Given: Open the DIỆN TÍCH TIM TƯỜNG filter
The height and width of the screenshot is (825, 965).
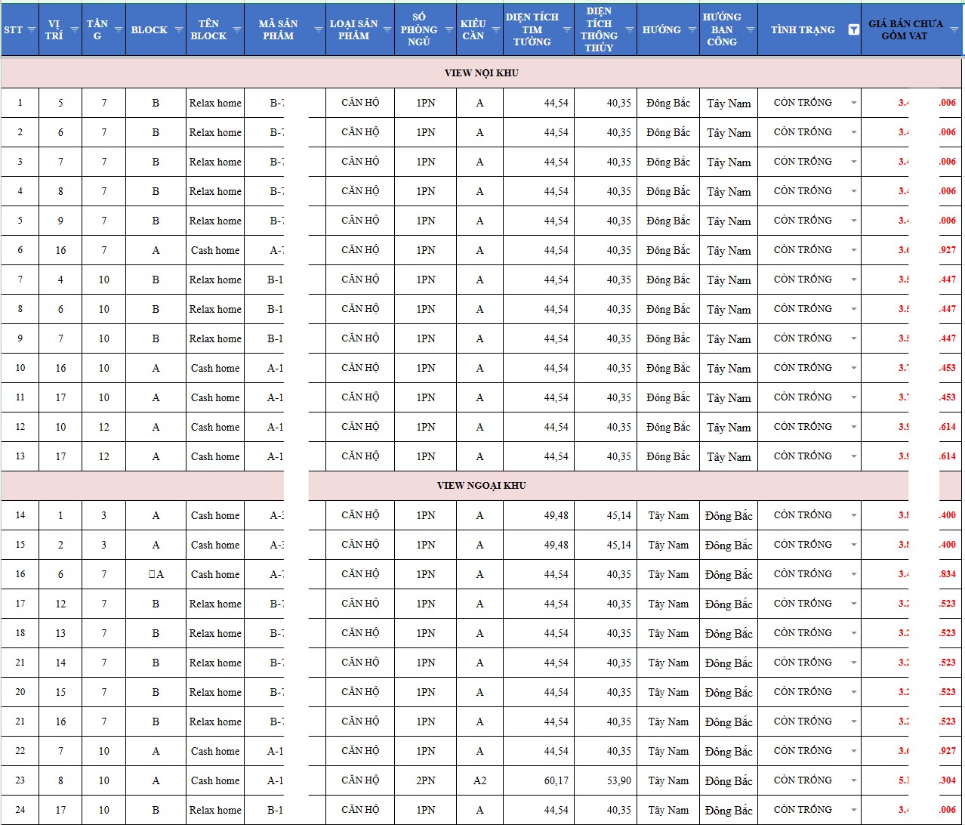Looking at the screenshot, I should click(x=566, y=30).
